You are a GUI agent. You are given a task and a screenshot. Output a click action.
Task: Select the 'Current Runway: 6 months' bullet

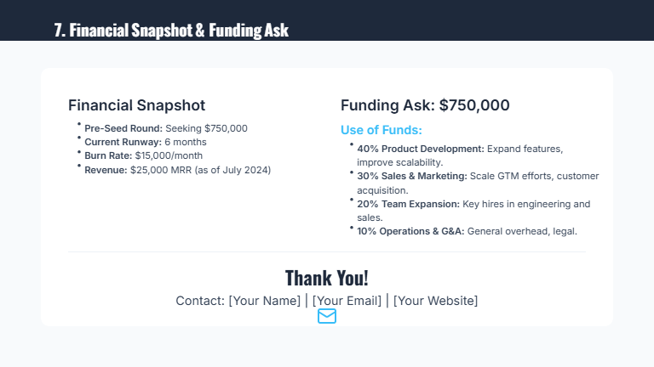click(x=146, y=142)
